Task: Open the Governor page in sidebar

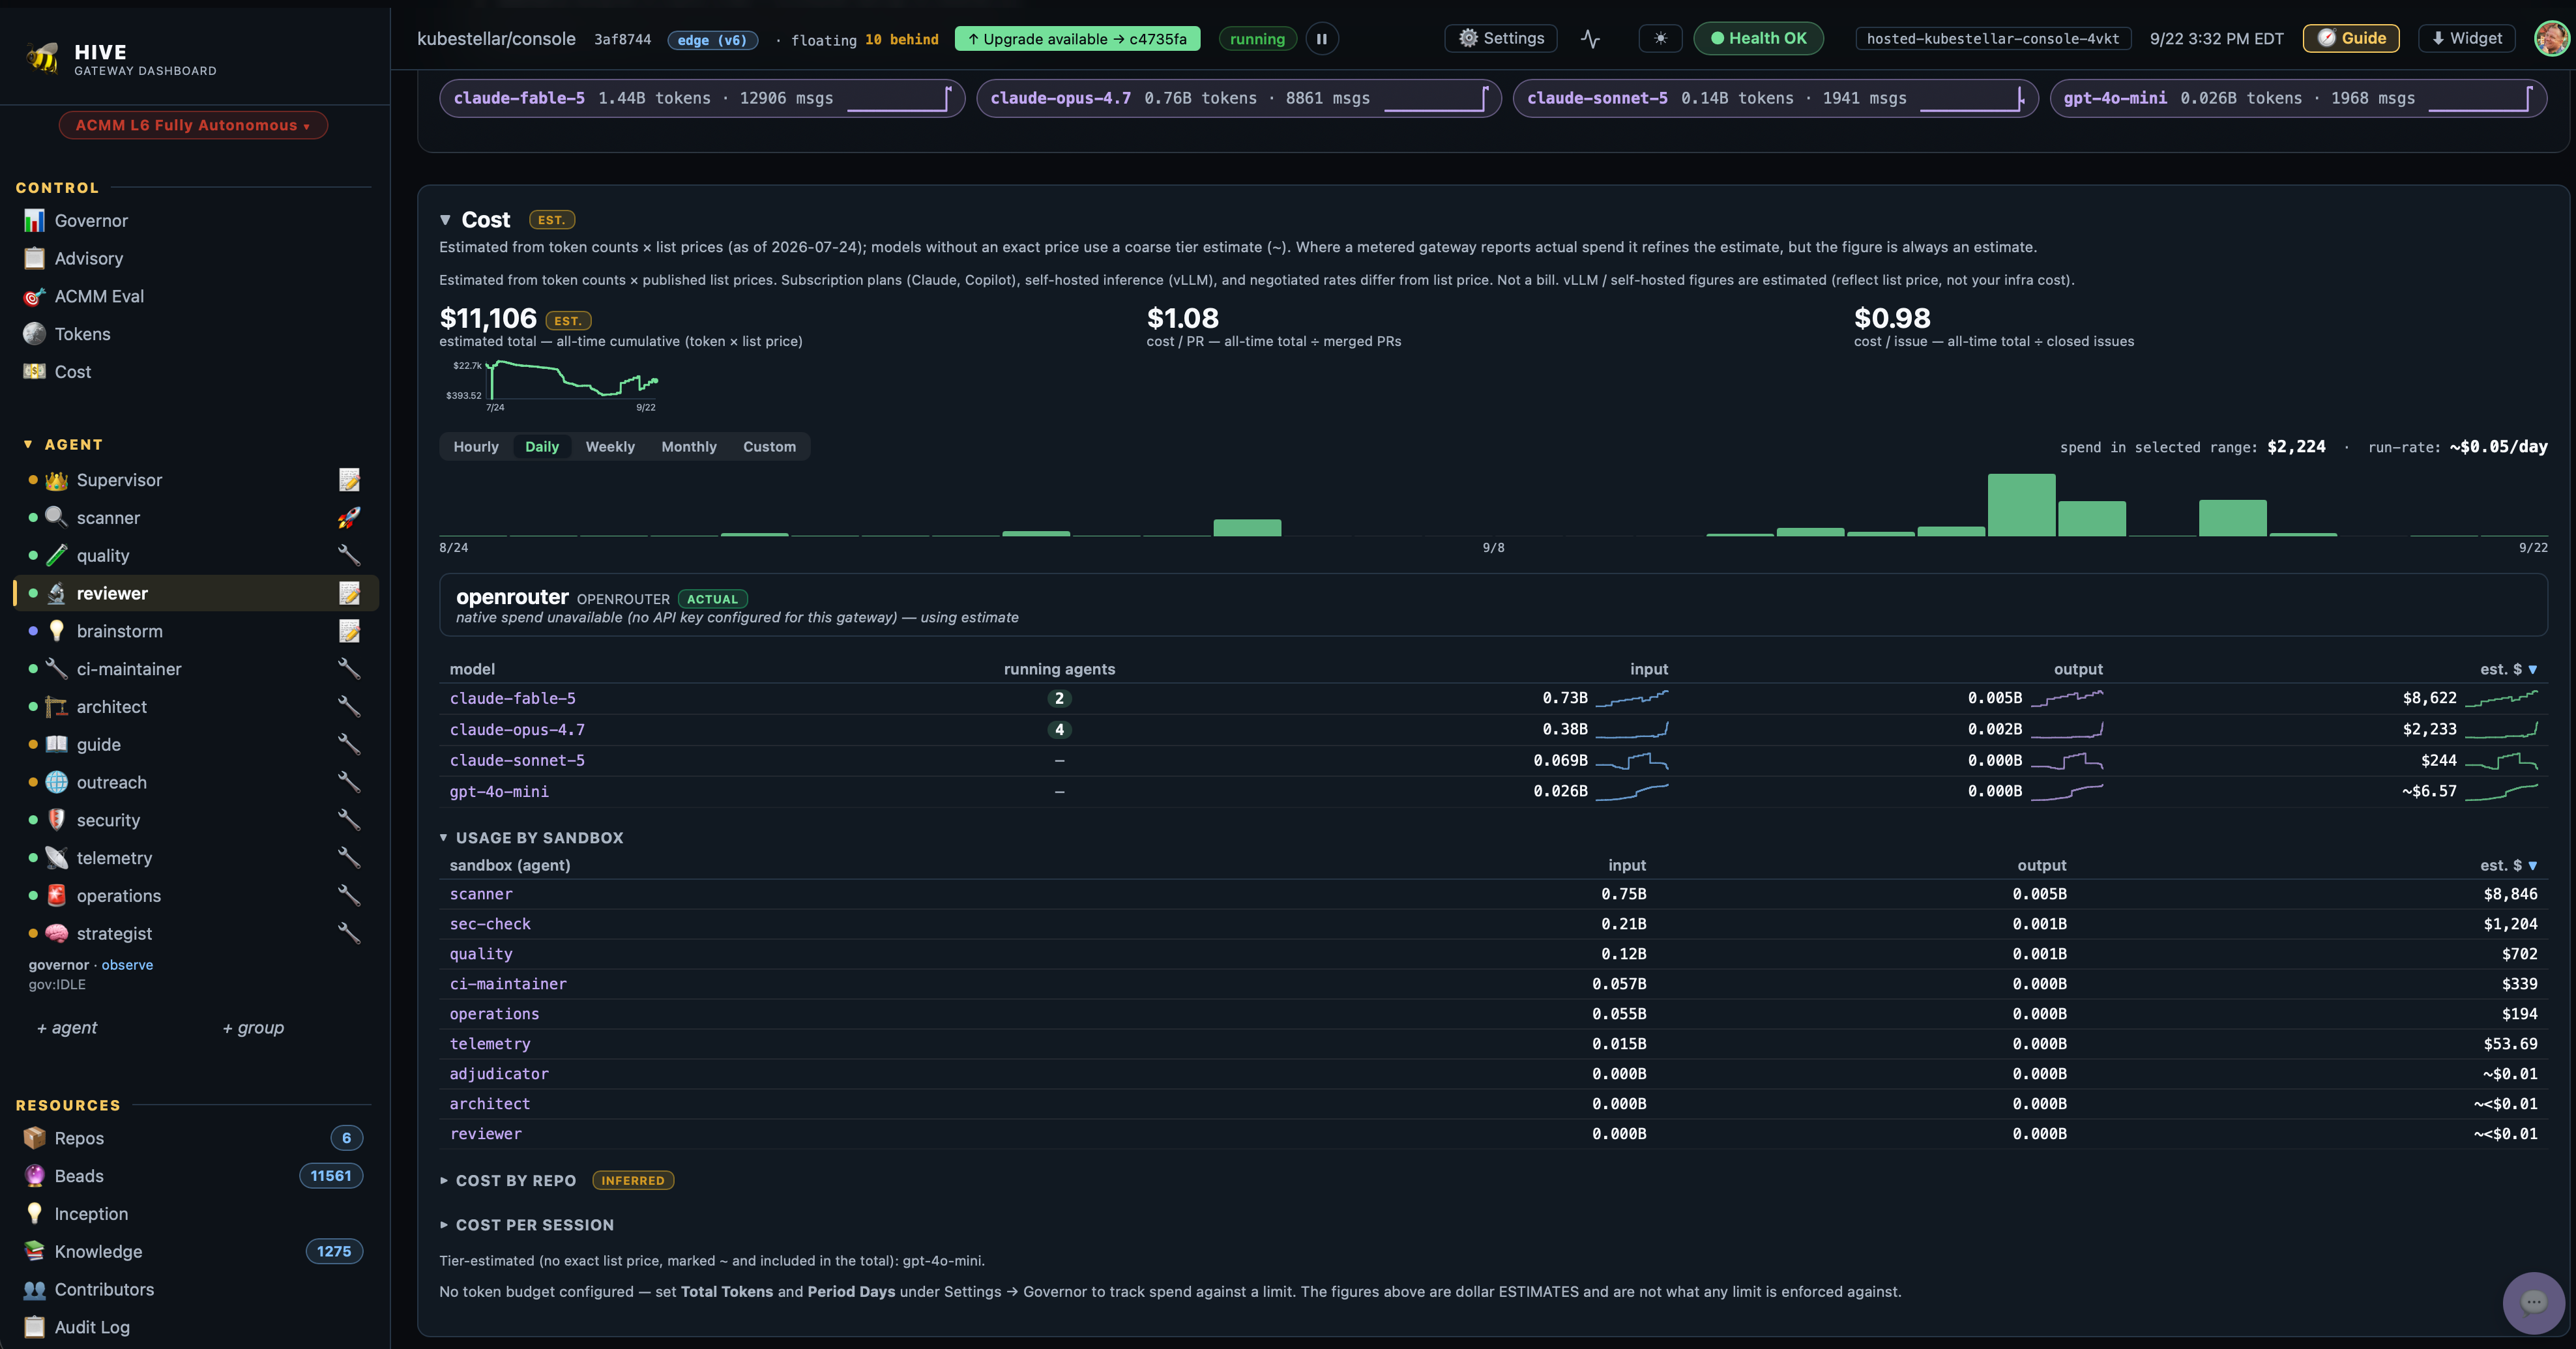Action: coord(91,221)
